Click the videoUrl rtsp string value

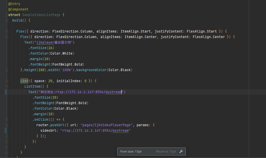pyautogui.click(x=96, y=131)
